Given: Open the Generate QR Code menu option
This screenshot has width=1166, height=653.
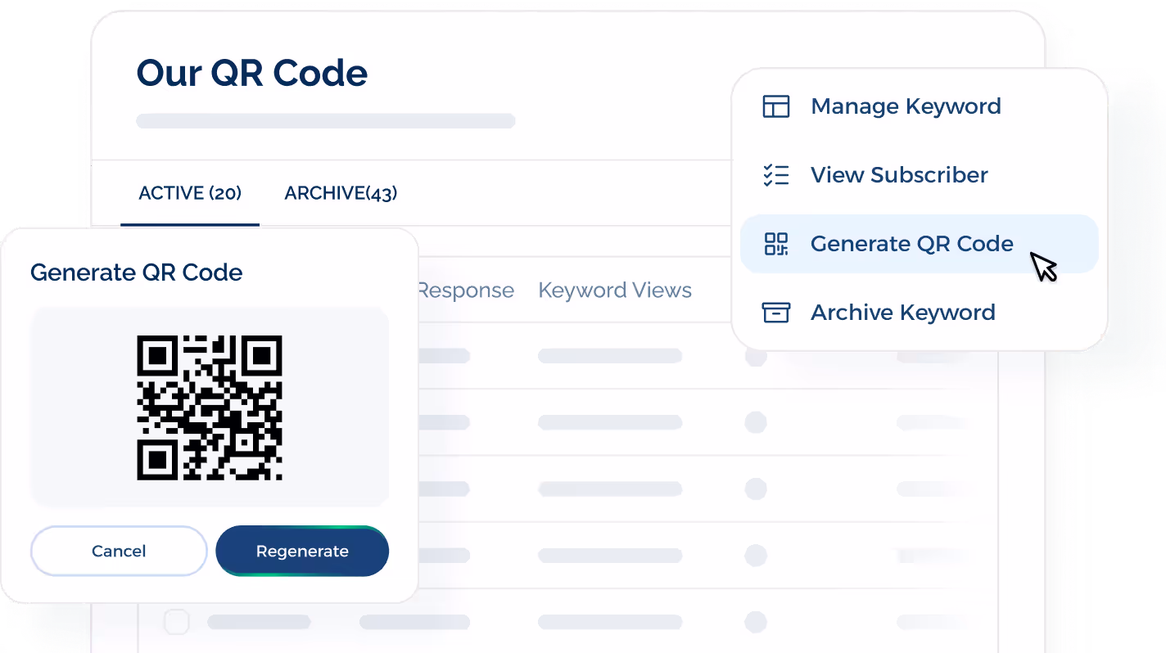Looking at the screenshot, I should coord(911,243).
